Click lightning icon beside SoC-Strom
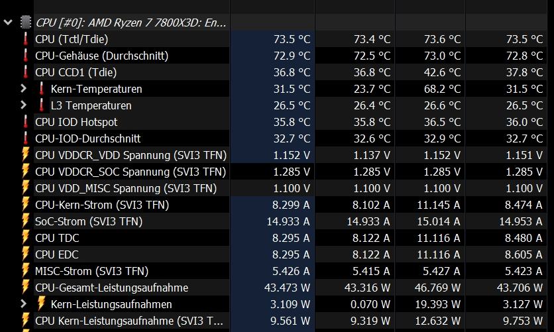Screen dimensions: 554x332 click(x=25, y=221)
